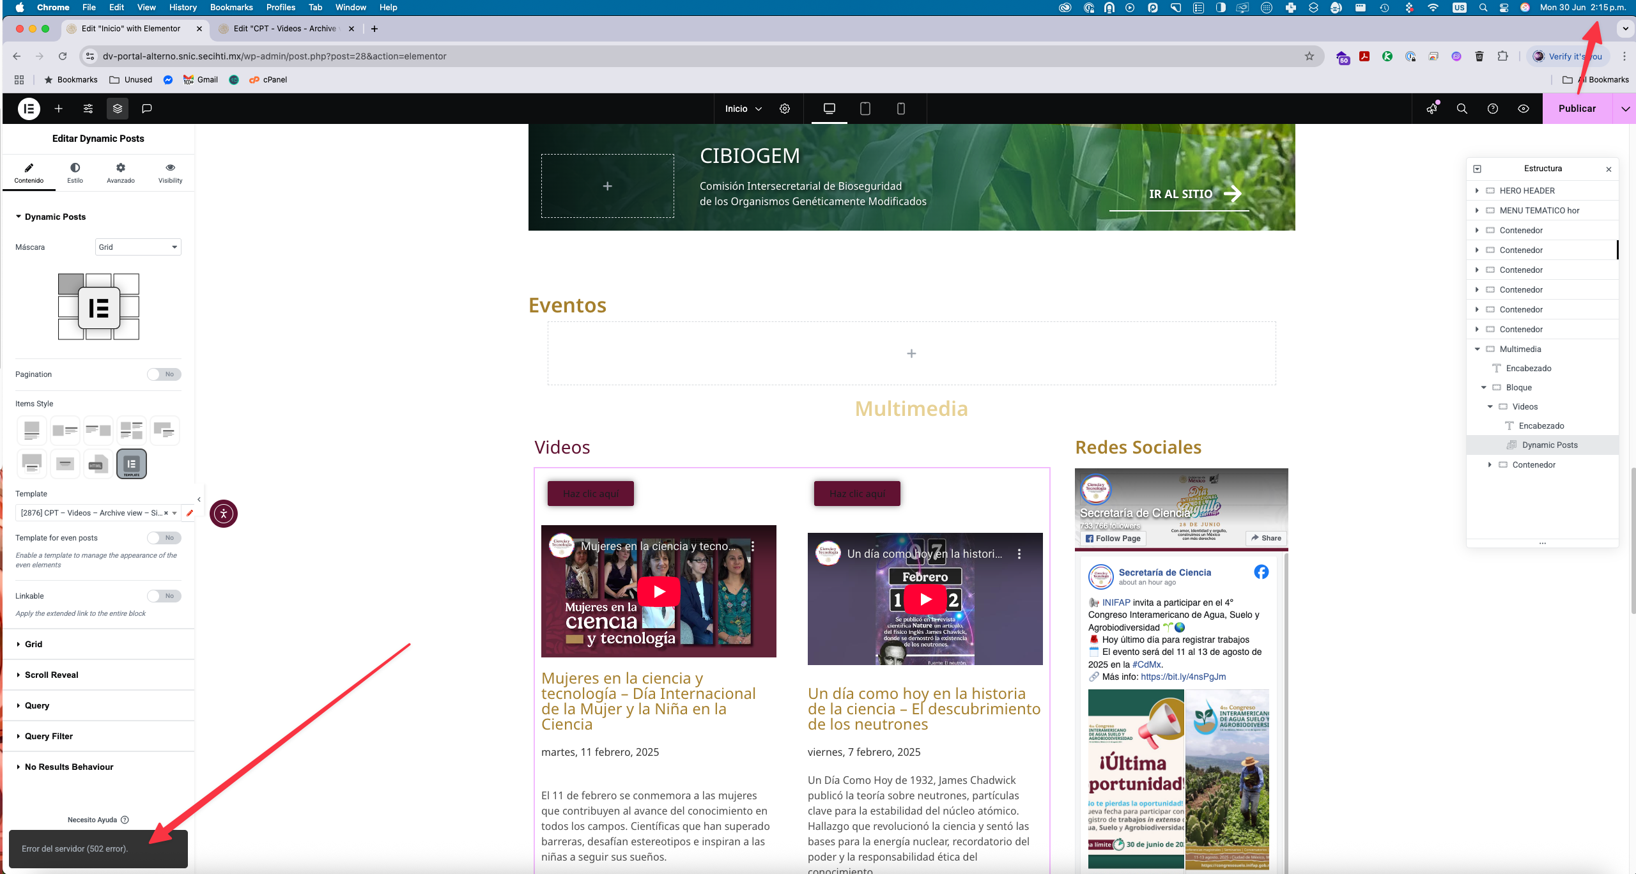
Task: Toggle the Pagination switch
Action: [164, 374]
